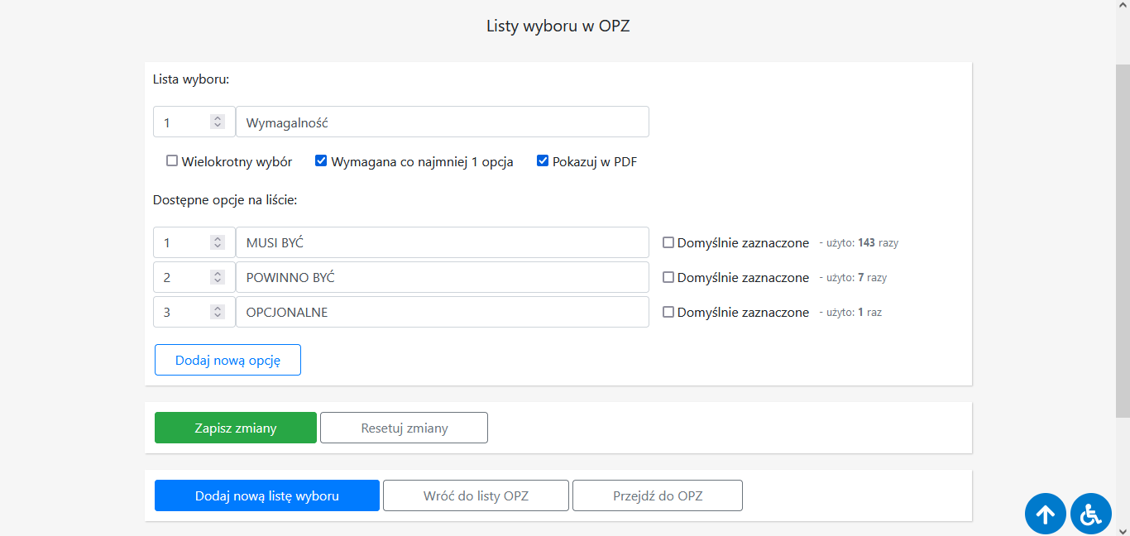Viewport: 1130px width, 536px height.
Task: Click the stepper arrows of the POWINNO BYĆ number field
Action: [218, 277]
